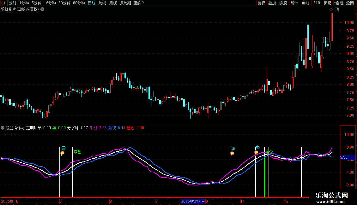
Task: Switch to the 5分钟 period tab
Action: [36, 3]
